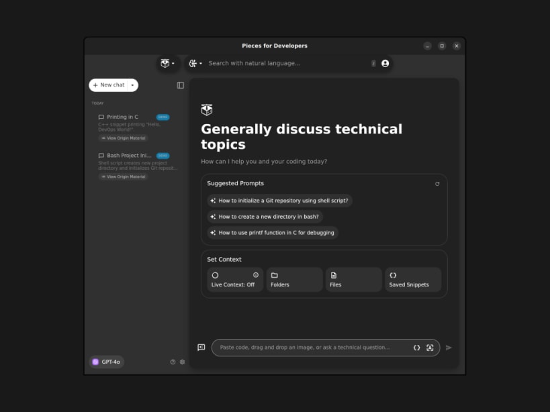The image size is (550, 412).
Task: Insert code snippet via braces icon
Action: click(x=416, y=348)
